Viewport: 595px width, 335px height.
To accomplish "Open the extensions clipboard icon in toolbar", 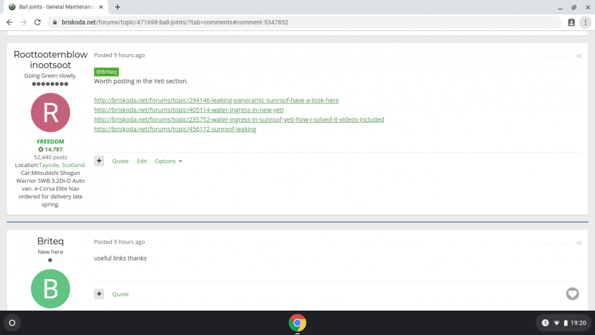I will click(x=571, y=23).
